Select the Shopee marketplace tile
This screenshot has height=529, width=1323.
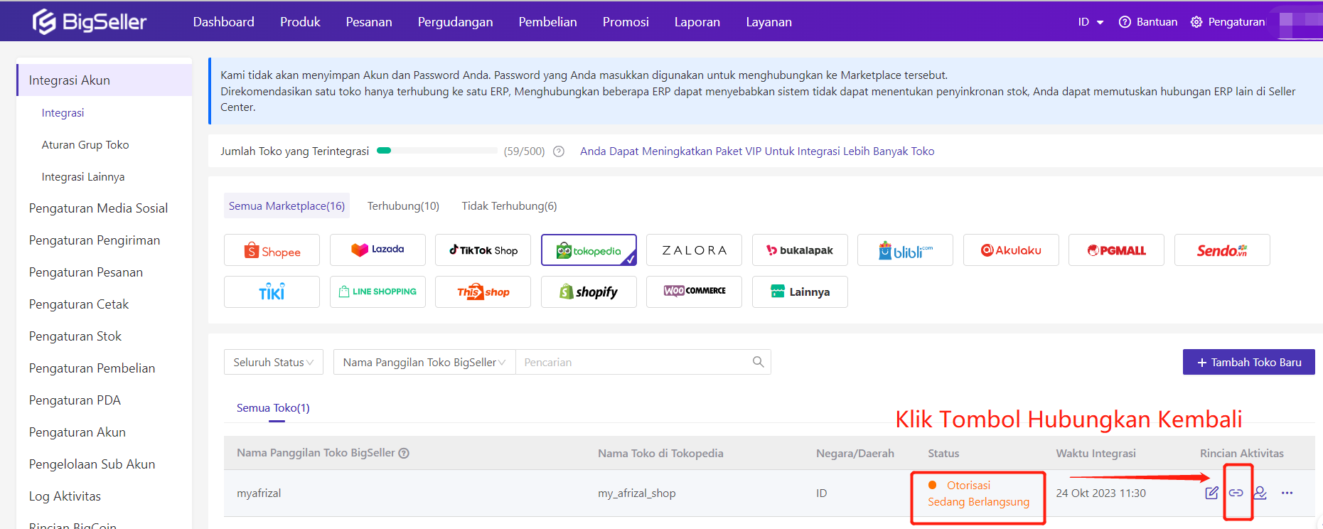pyautogui.click(x=272, y=250)
